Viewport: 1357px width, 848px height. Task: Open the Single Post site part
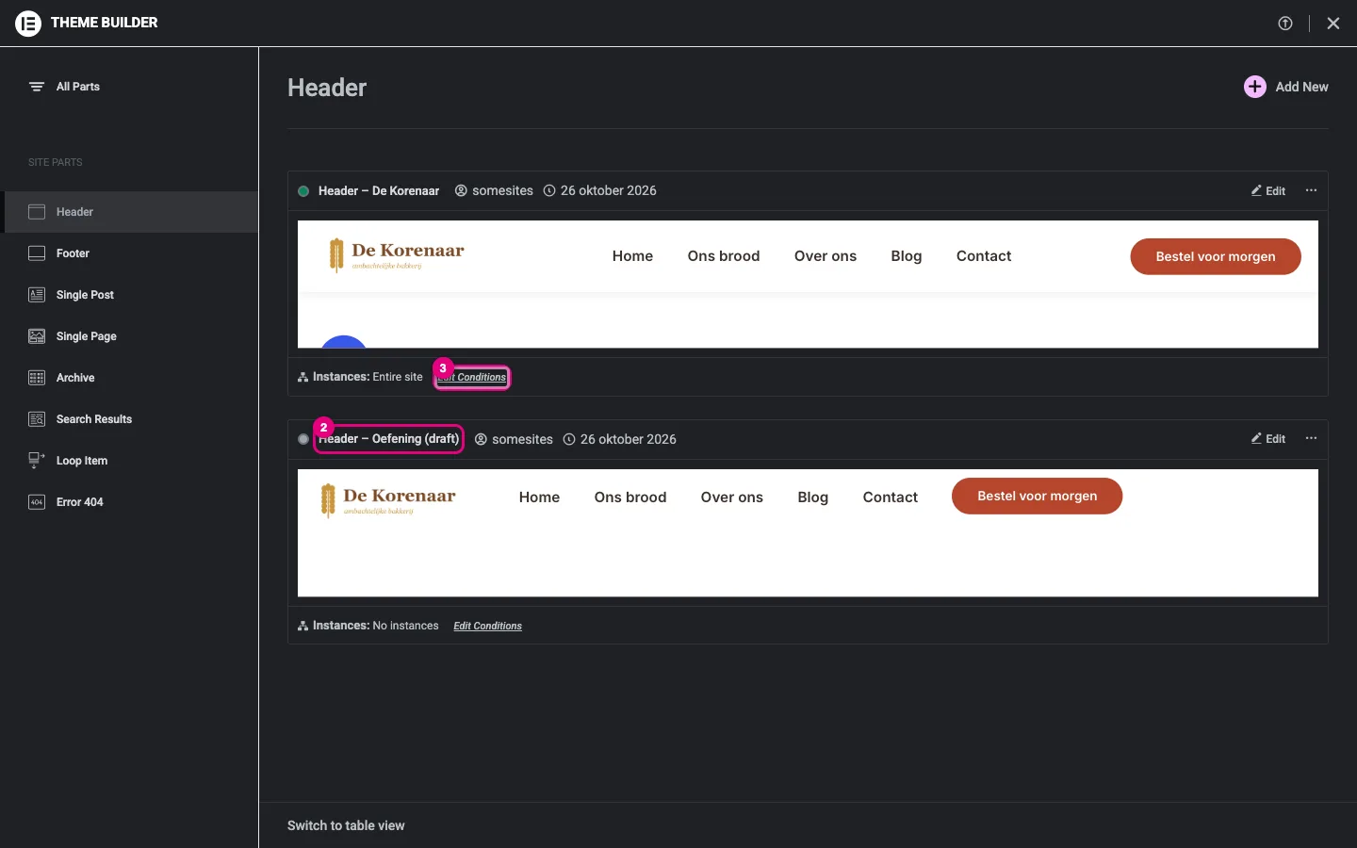point(131,295)
